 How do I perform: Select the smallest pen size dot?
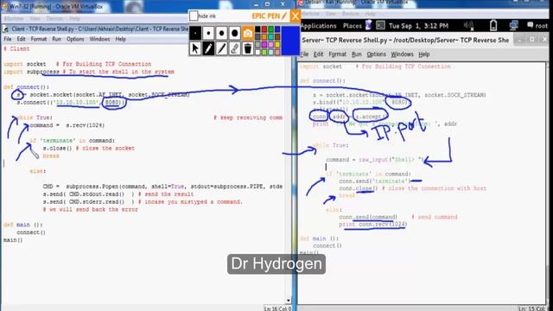click(x=195, y=33)
